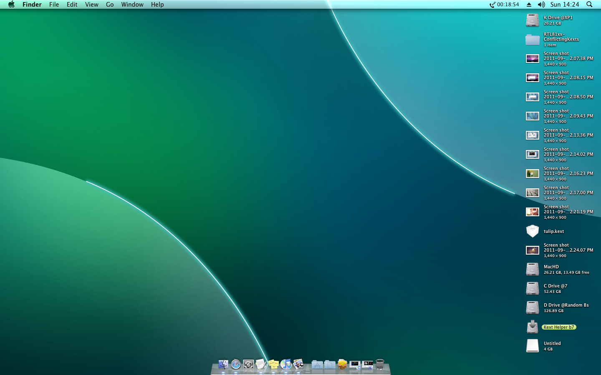
Task: Select the tulip.kext file icon
Action: (x=532, y=231)
